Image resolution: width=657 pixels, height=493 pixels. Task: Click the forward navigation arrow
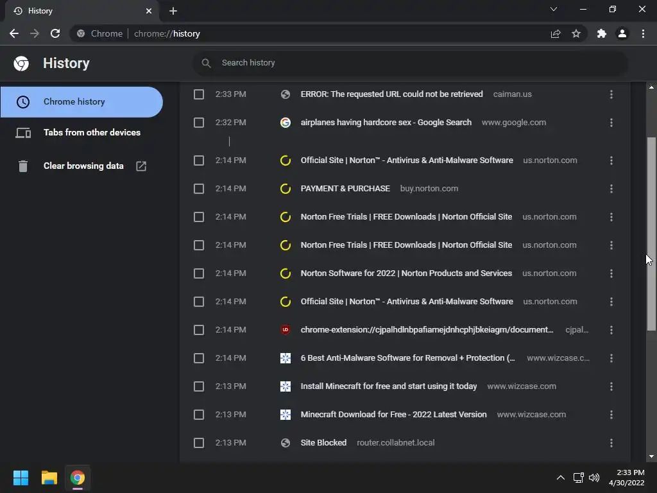tap(35, 33)
